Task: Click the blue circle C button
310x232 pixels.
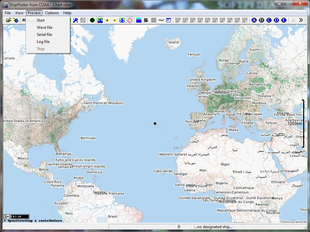Action: (x=269, y=20)
